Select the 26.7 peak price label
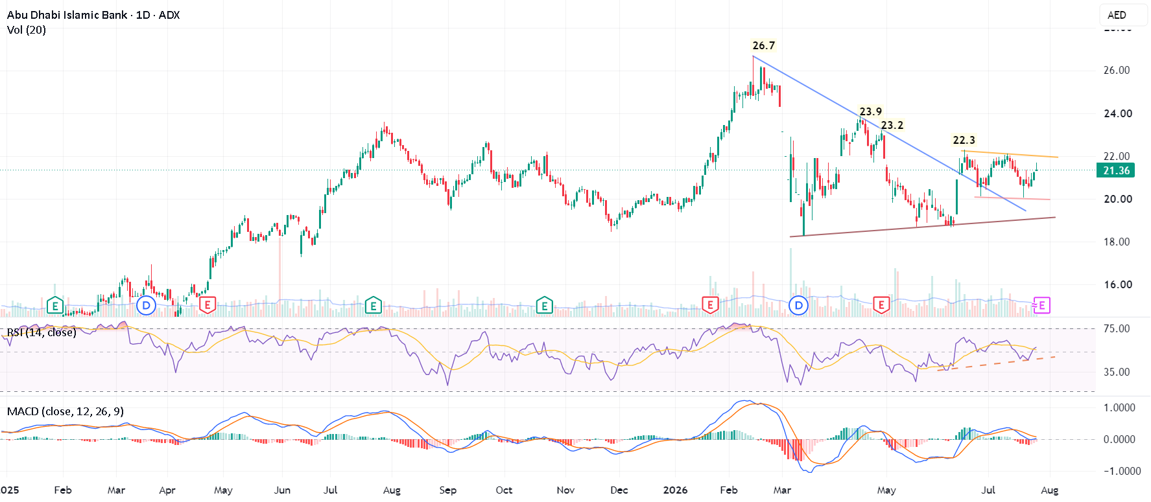This screenshot has width=1151, height=502. [763, 45]
